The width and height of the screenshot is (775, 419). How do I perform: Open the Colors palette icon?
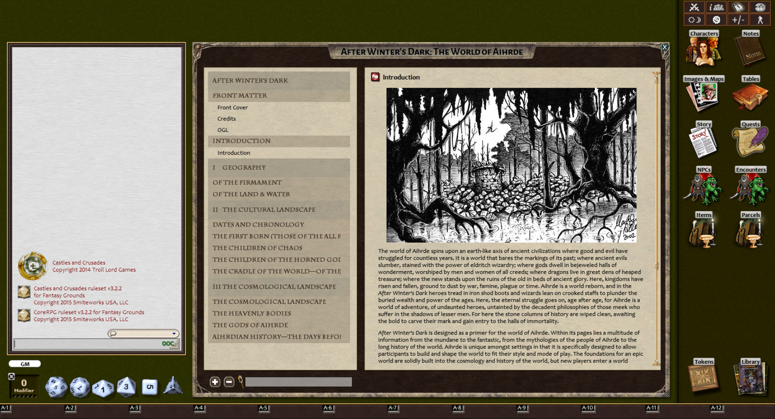tap(760, 7)
